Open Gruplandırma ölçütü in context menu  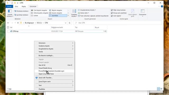tap(55, 49)
